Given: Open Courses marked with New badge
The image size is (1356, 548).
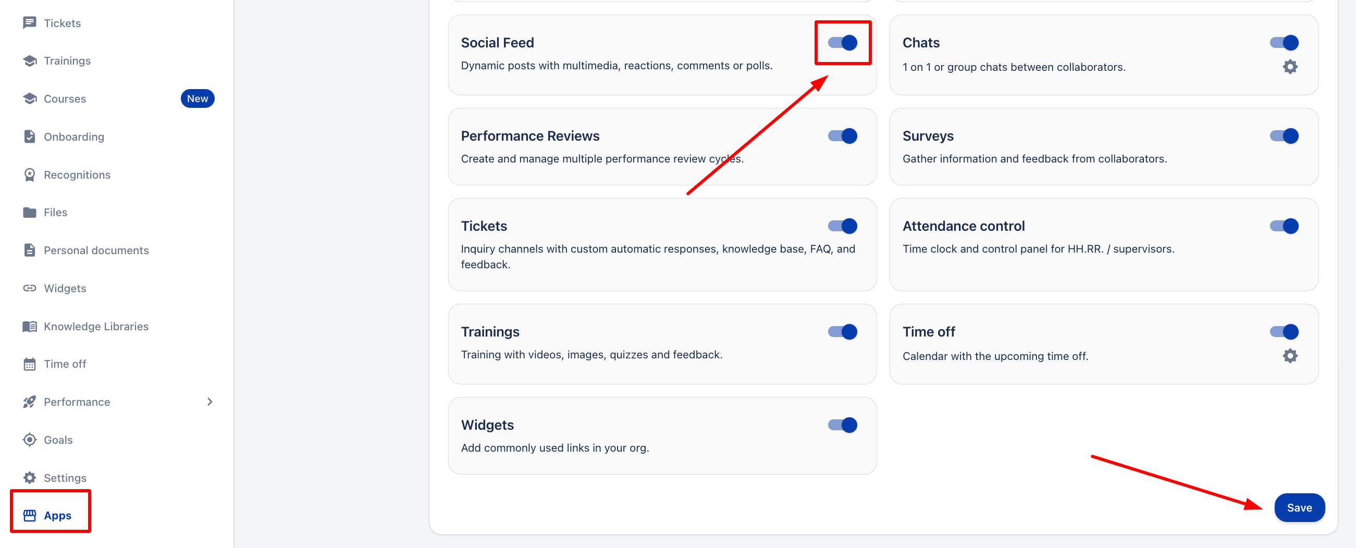Looking at the screenshot, I should click(65, 99).
